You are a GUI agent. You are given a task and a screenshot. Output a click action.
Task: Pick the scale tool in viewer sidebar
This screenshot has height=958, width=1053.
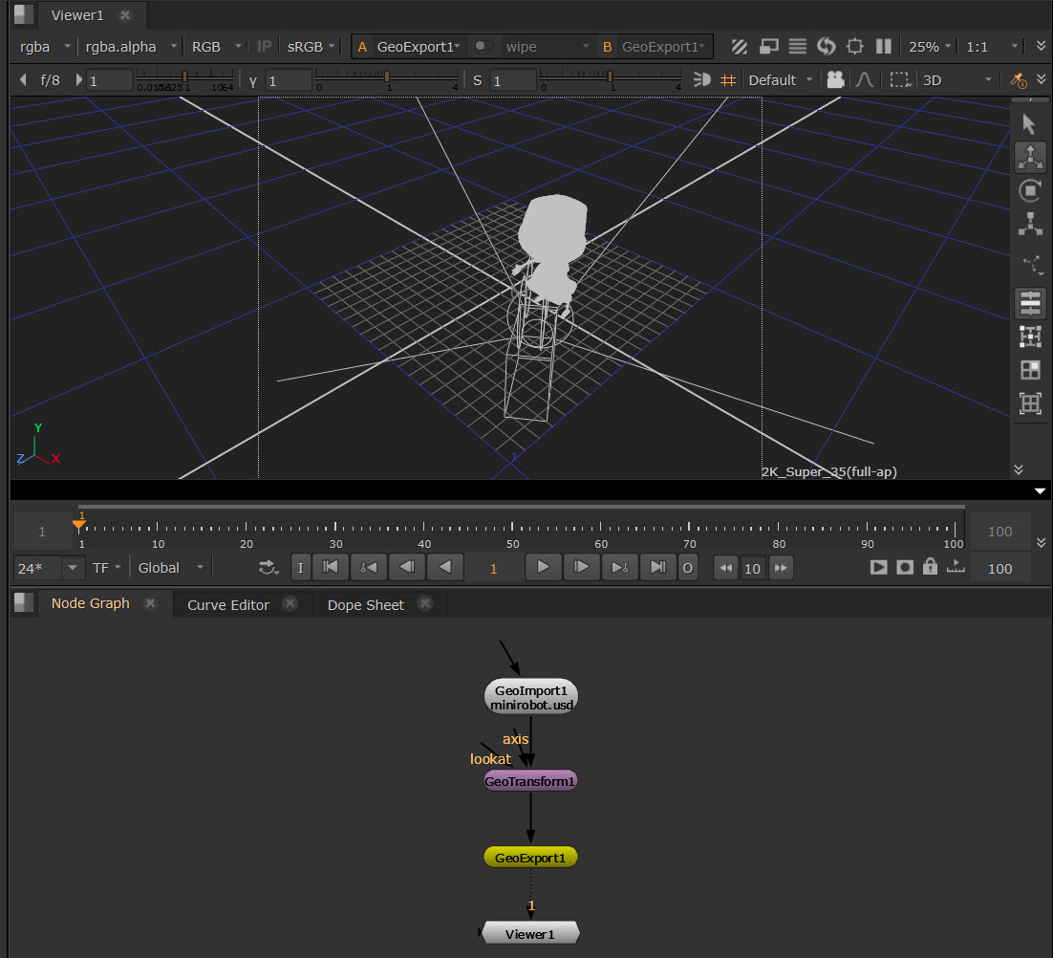pos(1029,224)
